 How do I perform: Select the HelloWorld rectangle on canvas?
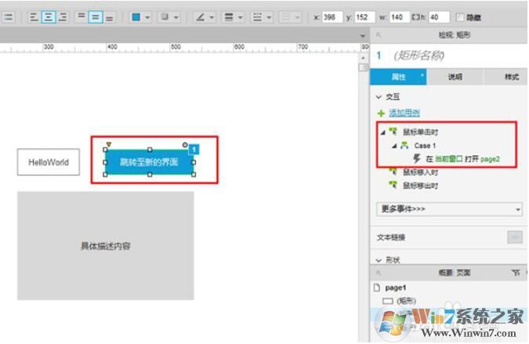pos(49,162)
